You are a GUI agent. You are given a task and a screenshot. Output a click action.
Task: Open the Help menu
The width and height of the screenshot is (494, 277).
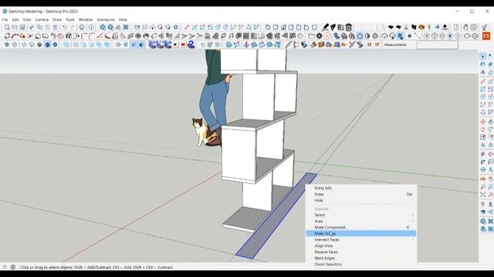click(x=123, y=19)
